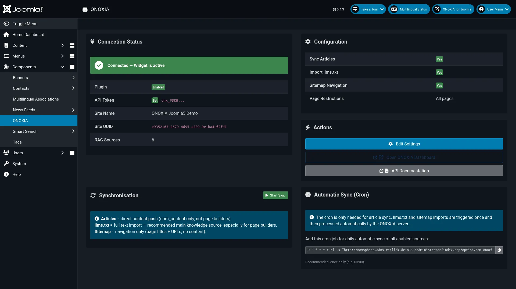Click the System wrench icon
The height and width of the screenshot is (289, 516).
tap(6, 164)
